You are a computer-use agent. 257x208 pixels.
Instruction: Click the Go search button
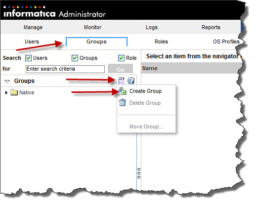120,69
